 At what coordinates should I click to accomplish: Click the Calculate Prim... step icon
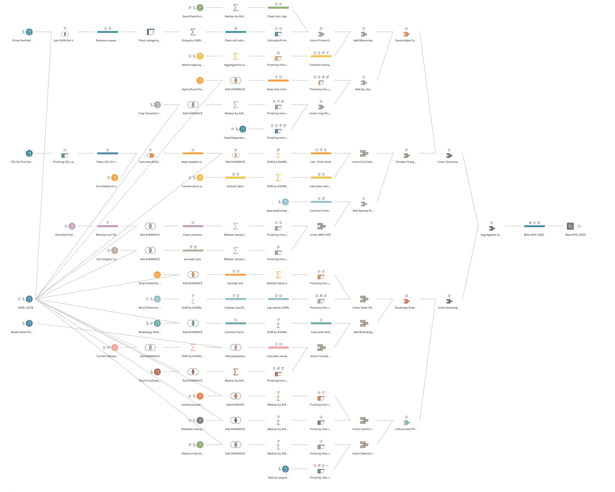tap(278, 34)
